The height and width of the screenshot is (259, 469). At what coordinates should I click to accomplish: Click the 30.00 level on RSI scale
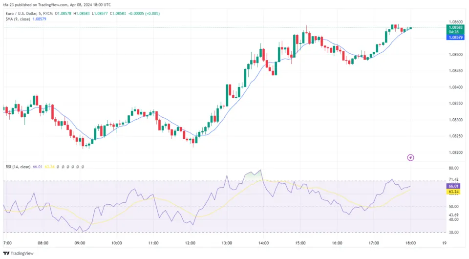[454, 233]
